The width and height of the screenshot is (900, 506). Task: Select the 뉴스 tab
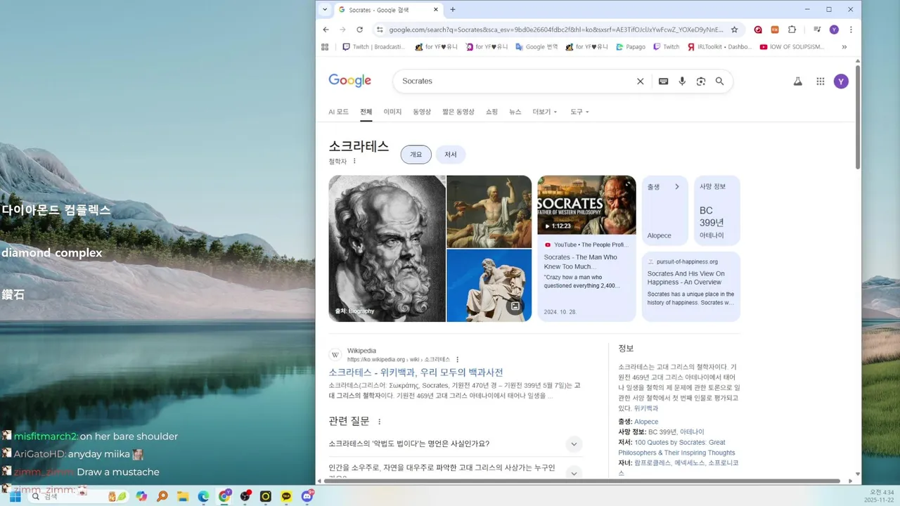(x=515, y=112)
